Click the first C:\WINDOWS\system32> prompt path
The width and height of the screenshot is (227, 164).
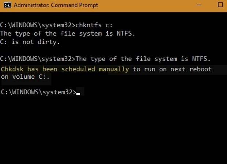click(x=37, y=25)
